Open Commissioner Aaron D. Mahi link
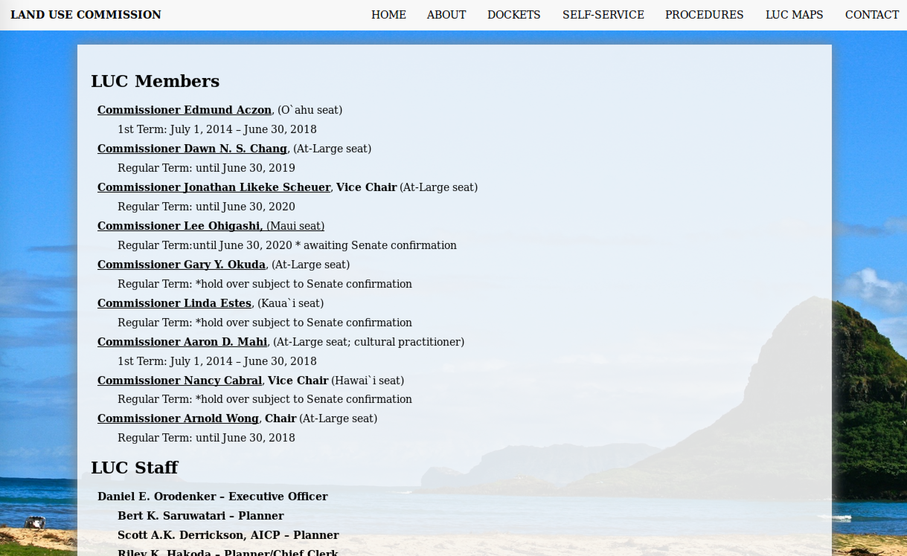This screenshot has height=556, width=907. pos(182,342)
